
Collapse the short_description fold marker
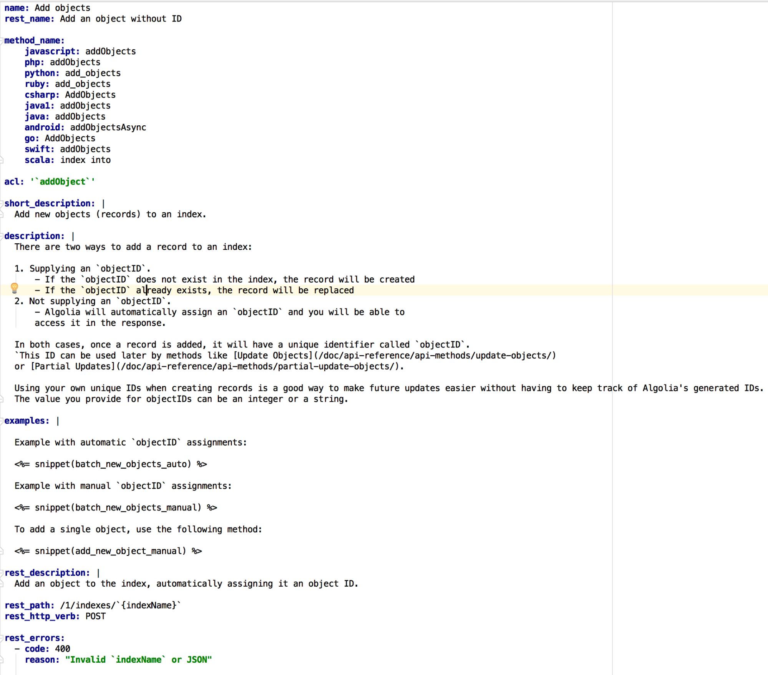[x=2, y=203]
